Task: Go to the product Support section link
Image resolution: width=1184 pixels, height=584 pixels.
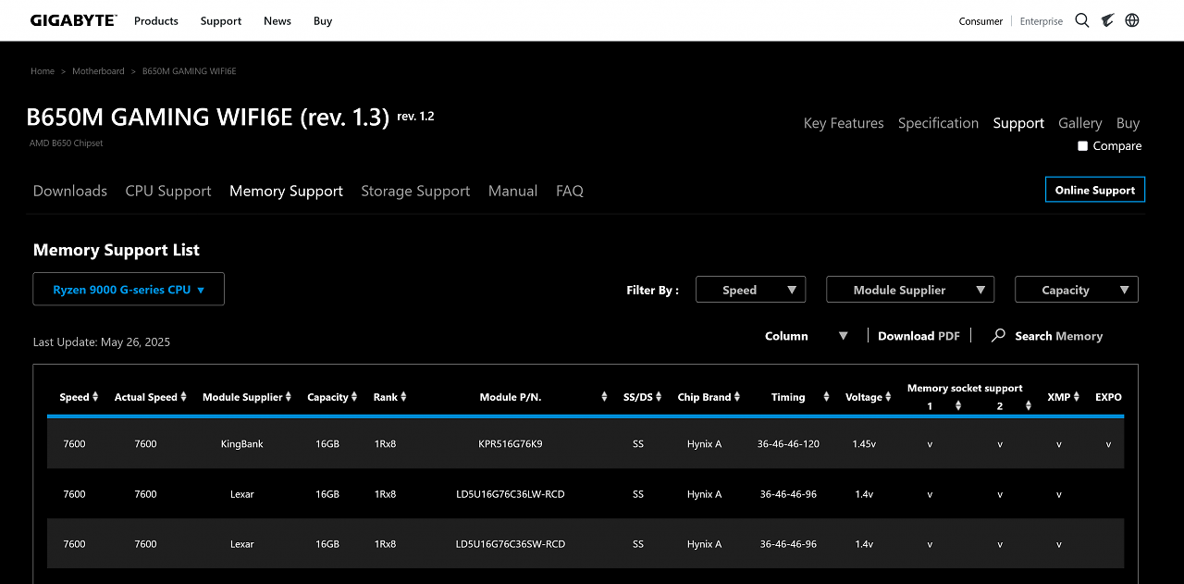Action: tap(1018, 123)
